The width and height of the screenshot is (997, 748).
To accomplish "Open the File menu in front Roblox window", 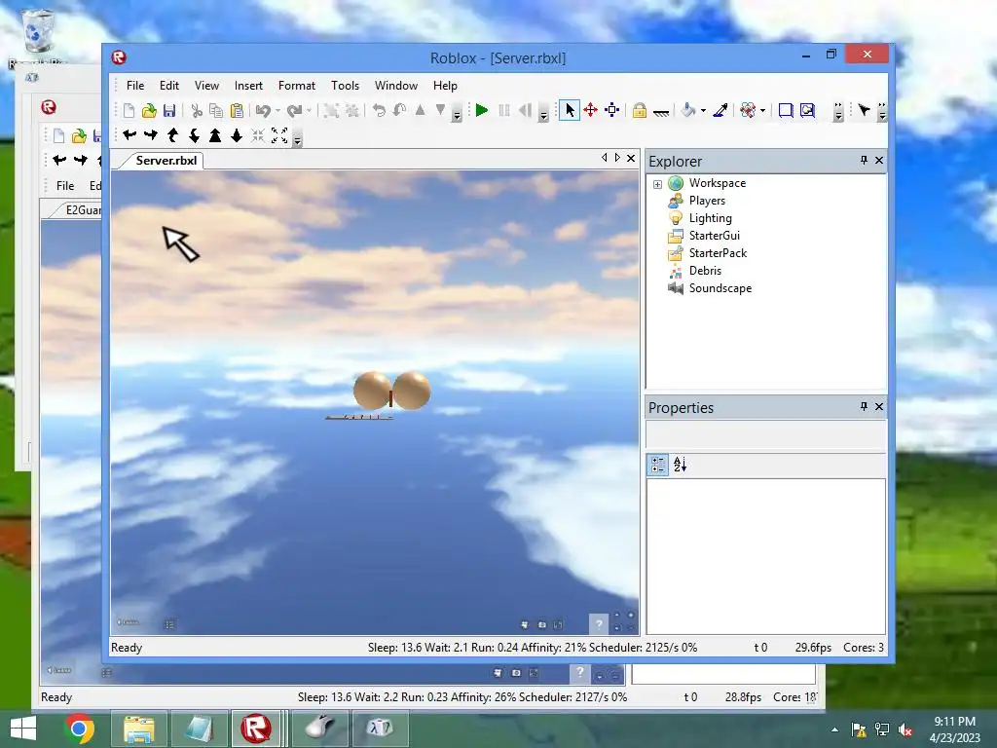I will [x=134, y=86].
